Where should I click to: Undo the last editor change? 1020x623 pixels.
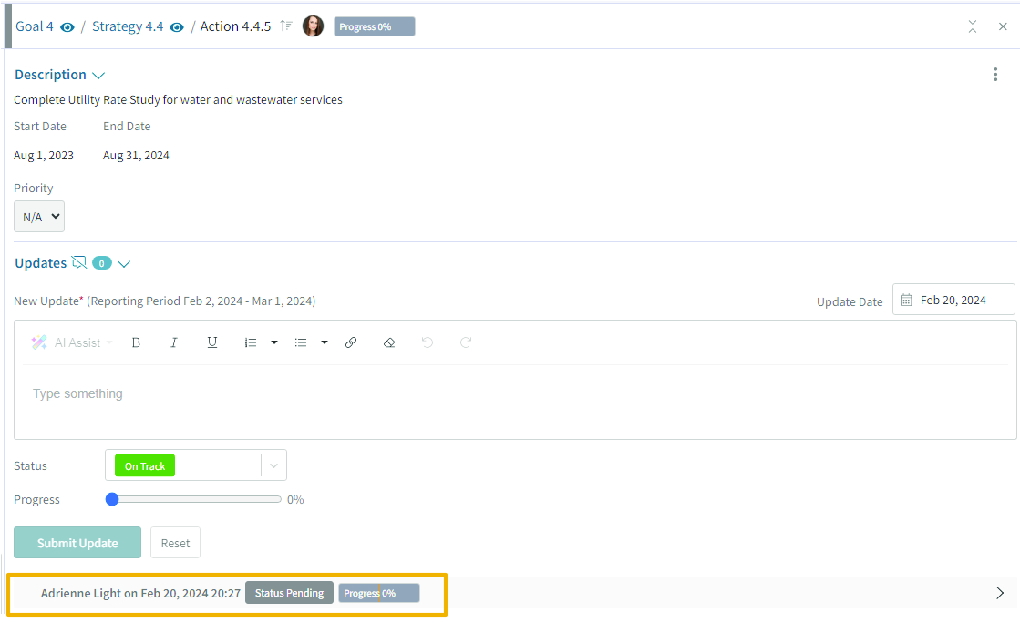[x=428, y=342]
